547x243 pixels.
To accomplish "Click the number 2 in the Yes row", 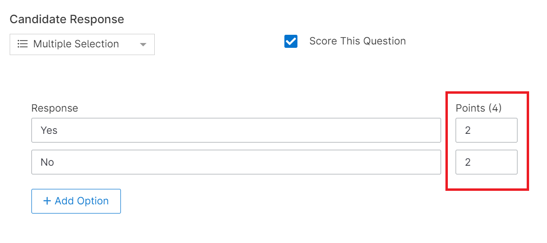I will coord(468,130).
